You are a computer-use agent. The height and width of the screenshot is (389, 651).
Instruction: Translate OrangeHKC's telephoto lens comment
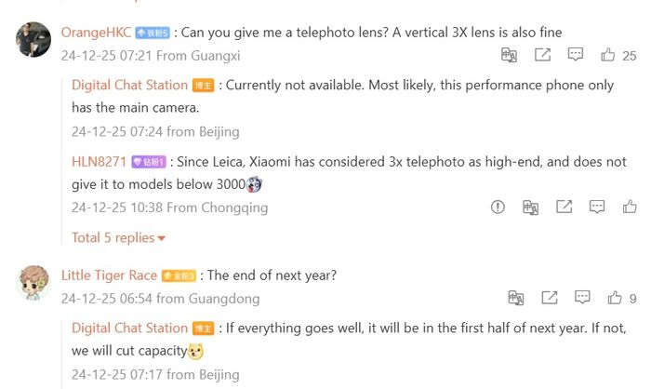pyautogui.click(x=509, y=56)
